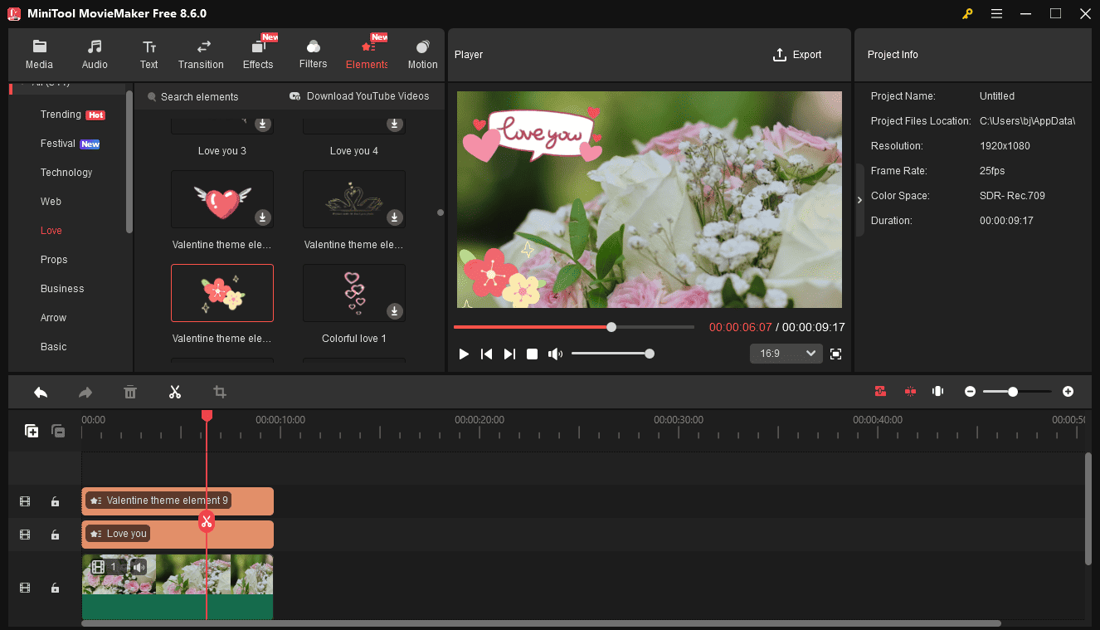This screenshot has height=630, width=1100.
Task: Open Download YouTube Videos
Action: pos(359,96)
